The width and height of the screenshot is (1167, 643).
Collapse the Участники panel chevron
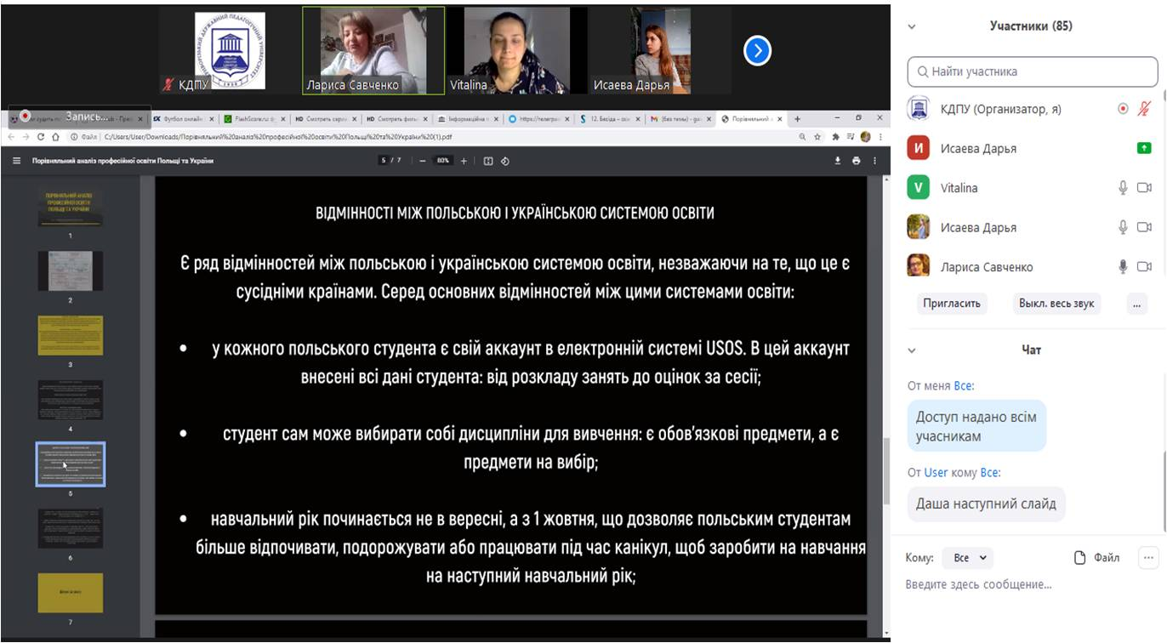912,26
